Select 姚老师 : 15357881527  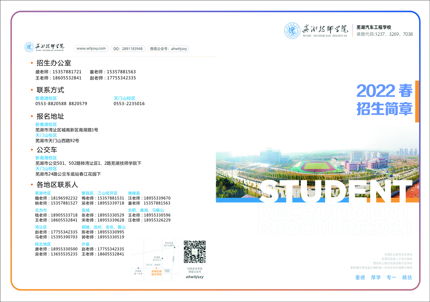click(56, 203)
